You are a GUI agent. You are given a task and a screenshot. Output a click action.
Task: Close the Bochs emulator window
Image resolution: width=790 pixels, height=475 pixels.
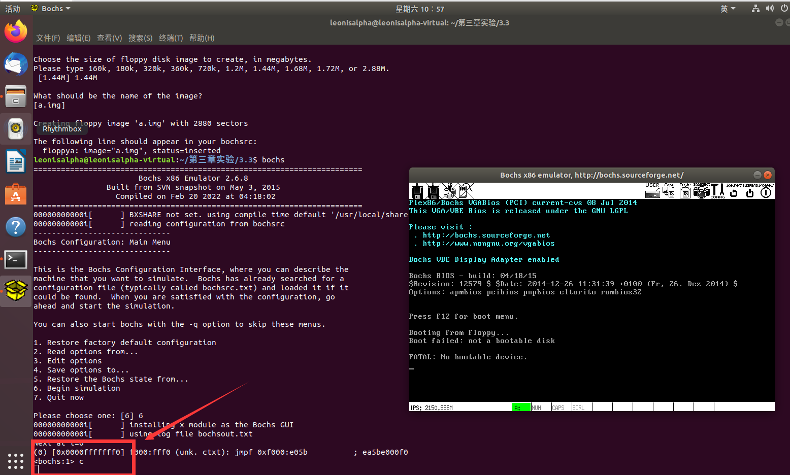pos(768,175)
